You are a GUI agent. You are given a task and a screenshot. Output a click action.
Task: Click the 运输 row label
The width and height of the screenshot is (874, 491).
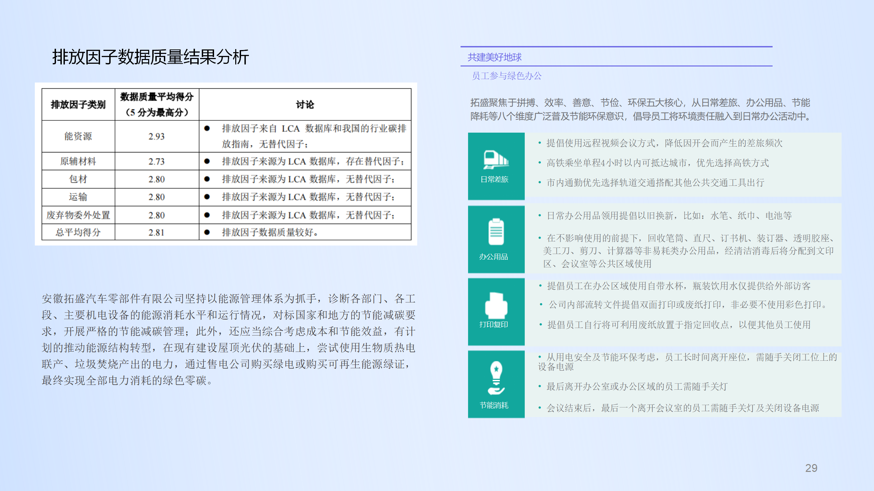pyautogui.click(x=78, y=197)
